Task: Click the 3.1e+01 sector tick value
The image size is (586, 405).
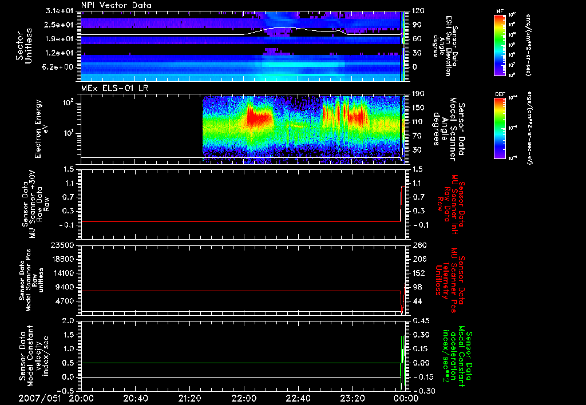Action: [60, 11]
